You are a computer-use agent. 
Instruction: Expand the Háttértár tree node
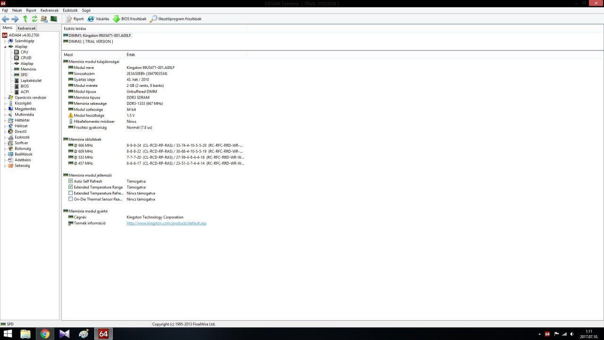[x=5, y=120]
